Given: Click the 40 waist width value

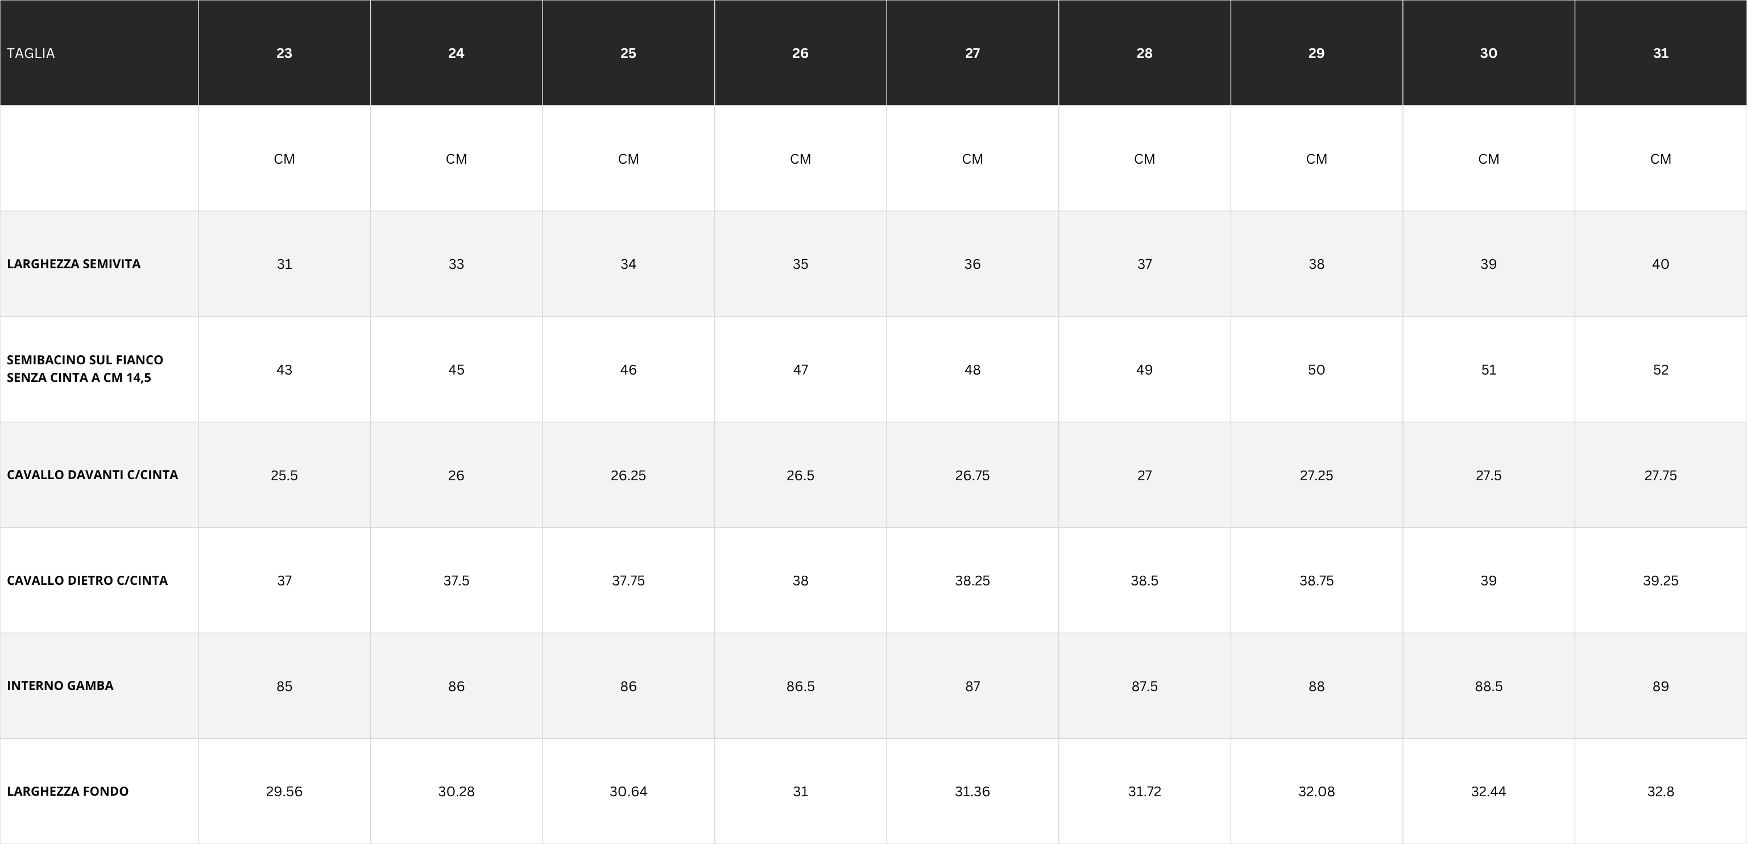Looking at the screenshot, I should tap(1661, 264).
